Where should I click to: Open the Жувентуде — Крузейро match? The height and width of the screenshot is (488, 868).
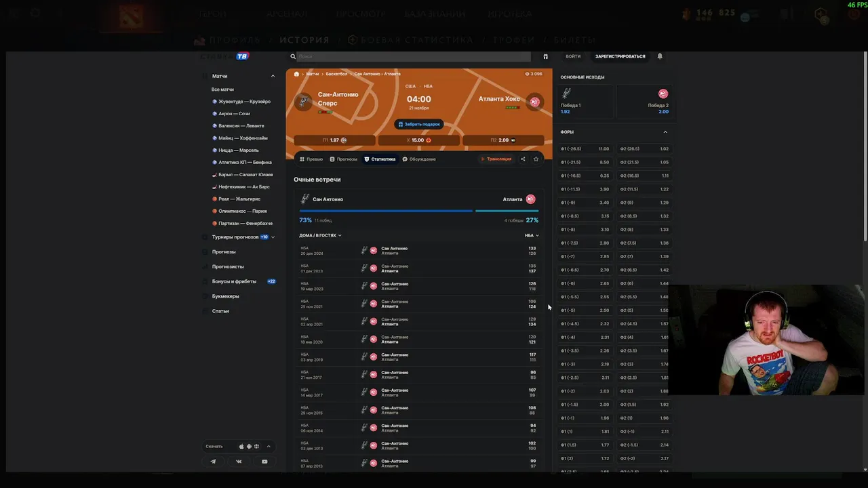(243, 102)
